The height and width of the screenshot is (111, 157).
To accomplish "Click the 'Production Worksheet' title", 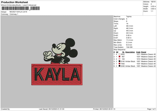I will tap(14, 2).
